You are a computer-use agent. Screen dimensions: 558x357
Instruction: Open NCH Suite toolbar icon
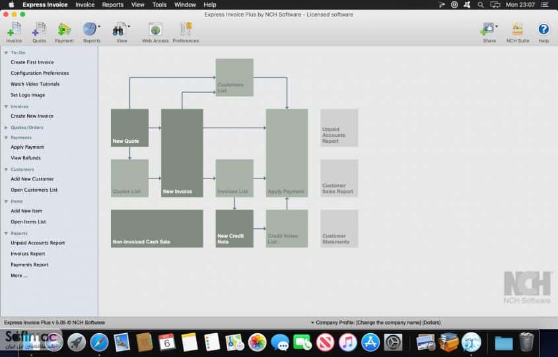pos(518,32)
